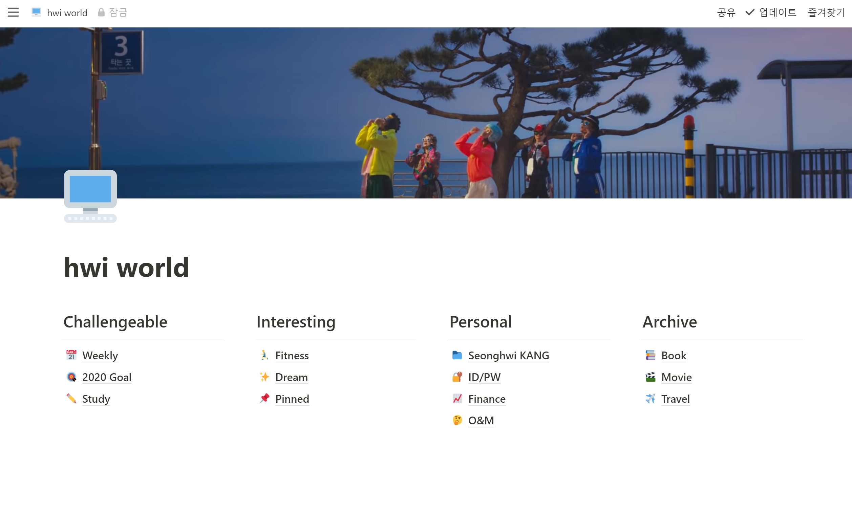
Task: Click the 업데이트 updates button
Action: tap(778, 12)
